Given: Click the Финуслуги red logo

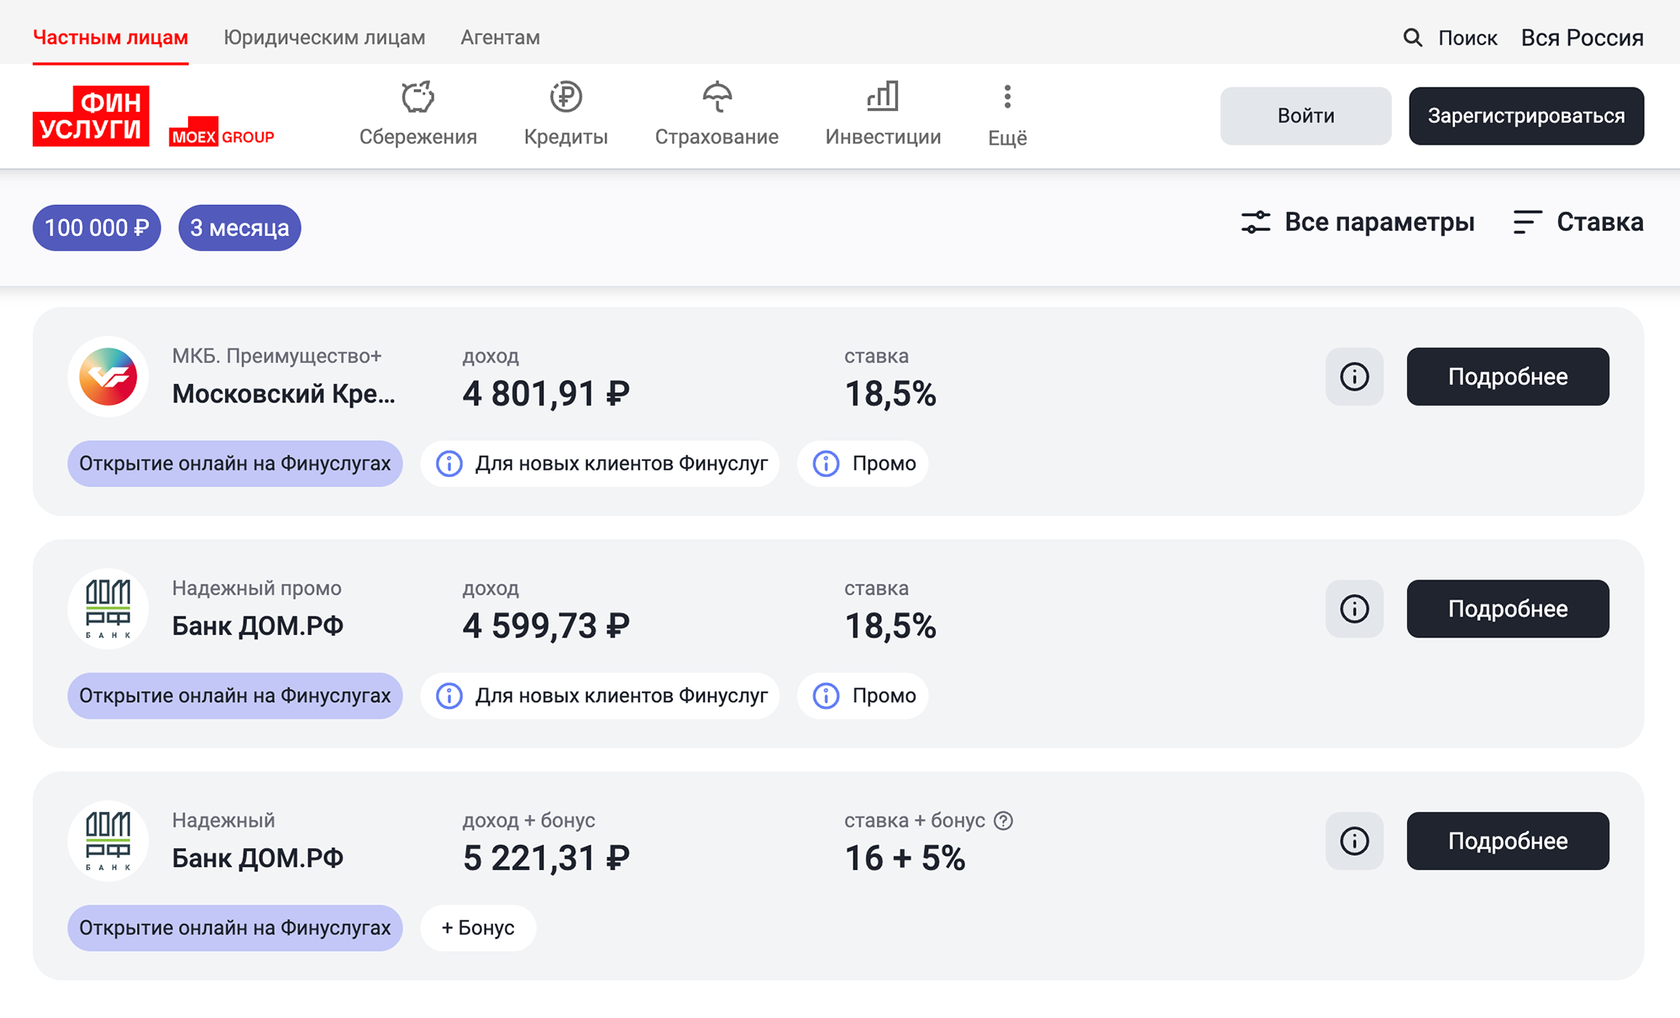Looking at the screenshot, I should pos(91,116).
